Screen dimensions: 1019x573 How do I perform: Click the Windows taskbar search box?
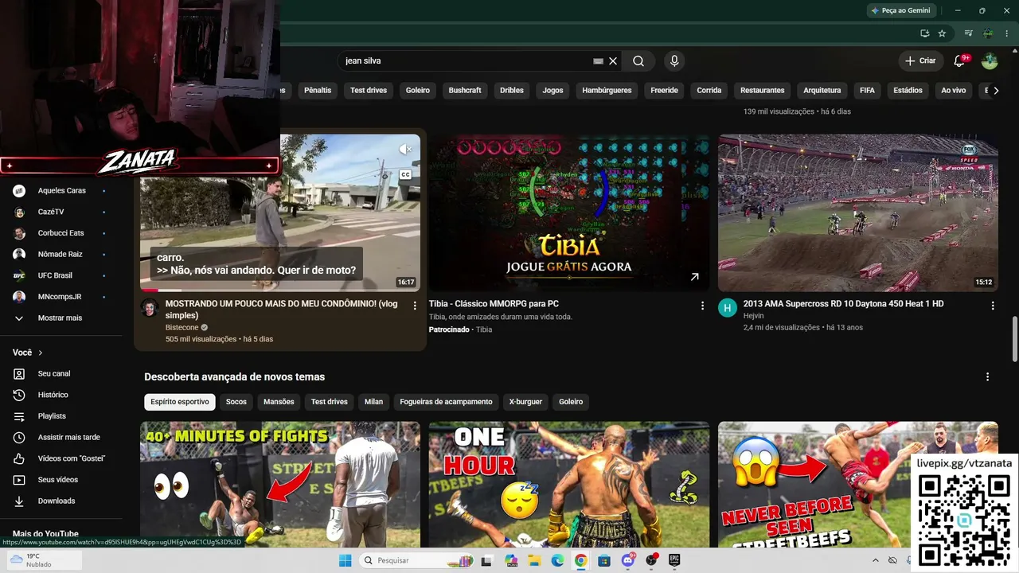click(416, 560)
